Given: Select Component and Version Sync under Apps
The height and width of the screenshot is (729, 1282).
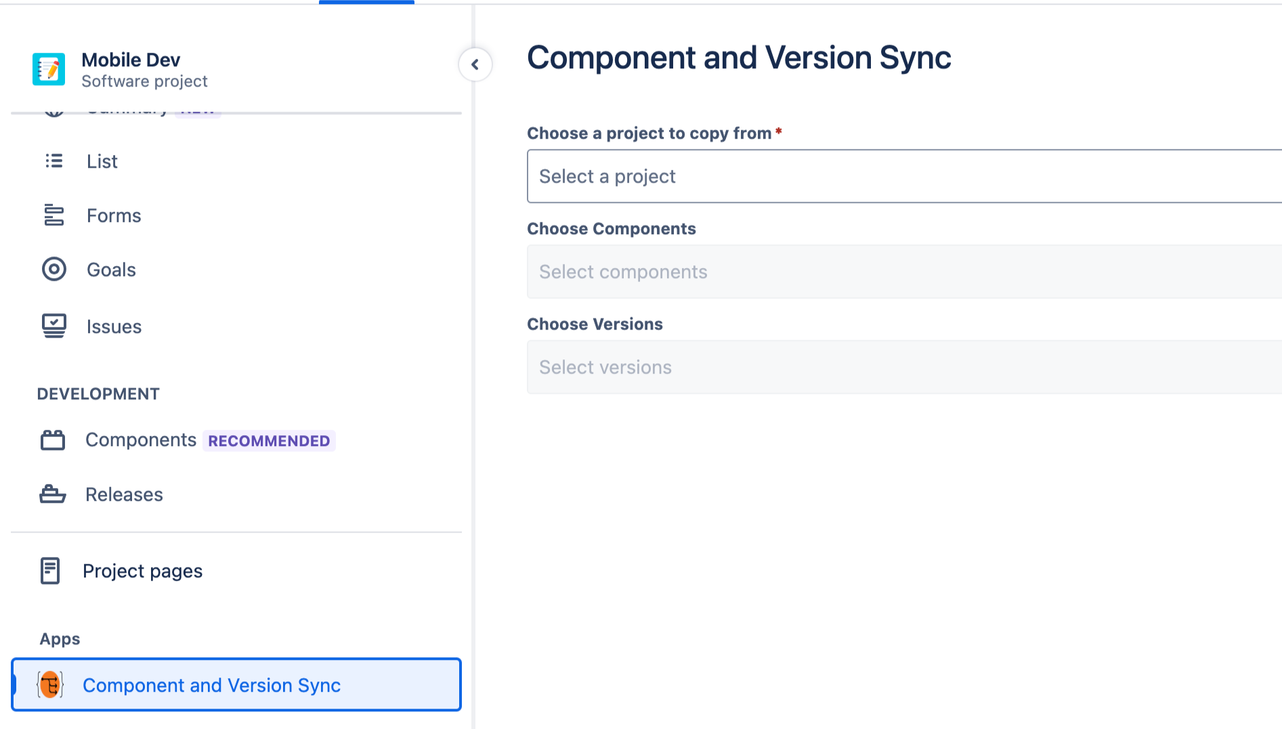Looking at the screenshot, I should pyautogui.click(x=212, y=685).
